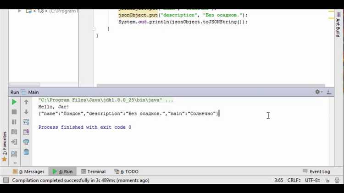Click the Up the Stack Trace arrow
This screenshot has width=344, height=193.
[x=26, y=102]
